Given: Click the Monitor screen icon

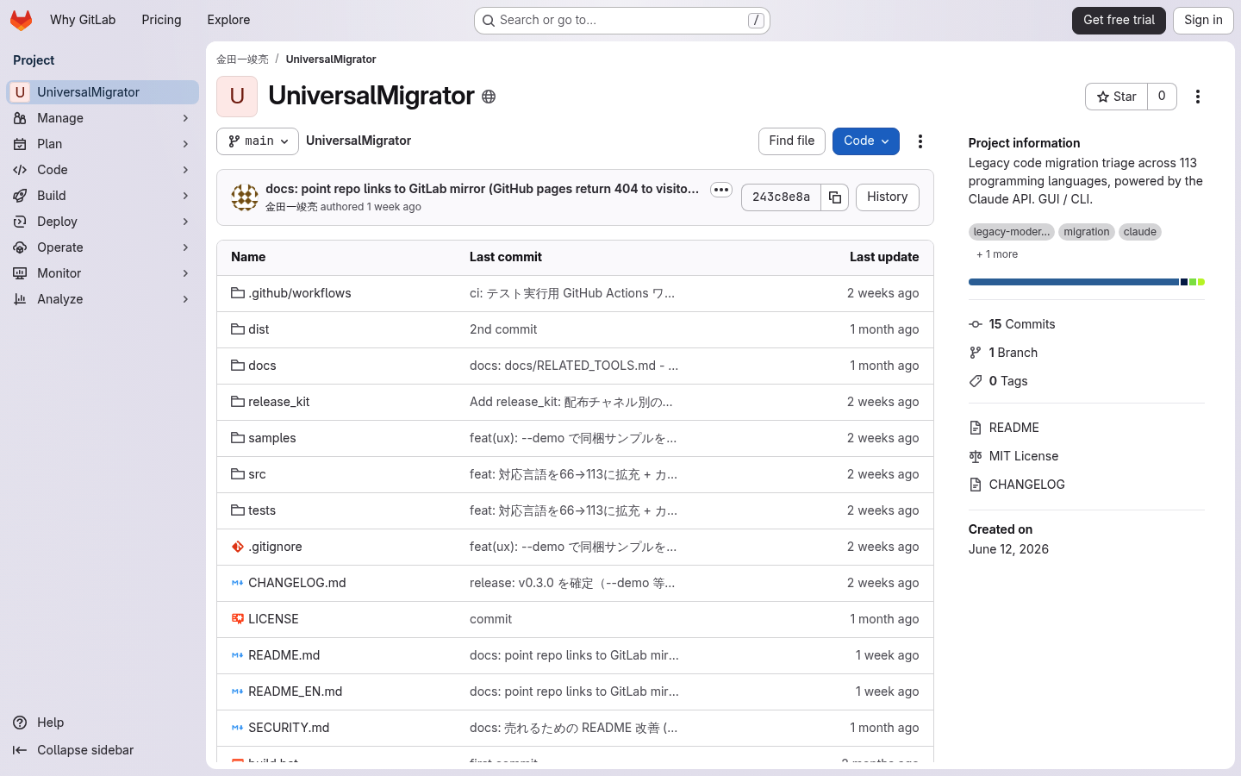Looking at the screenshot, I should [20, 273].
